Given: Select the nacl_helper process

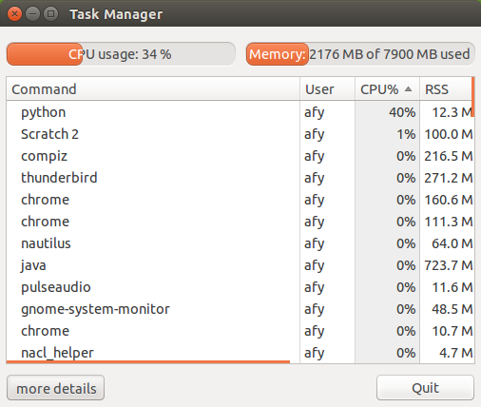Looking at the screenshot, I should (240, 353).
